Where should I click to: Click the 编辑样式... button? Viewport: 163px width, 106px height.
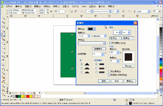[x=99, y=49]
